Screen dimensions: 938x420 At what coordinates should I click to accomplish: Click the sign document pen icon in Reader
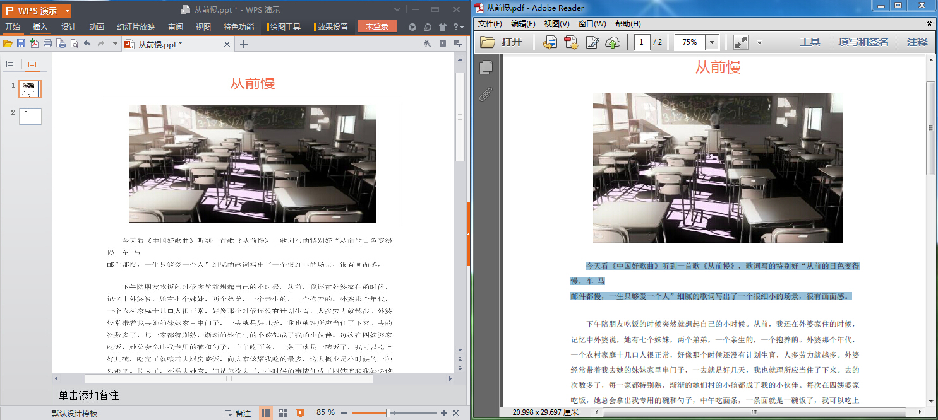click(x=592, y=42)
